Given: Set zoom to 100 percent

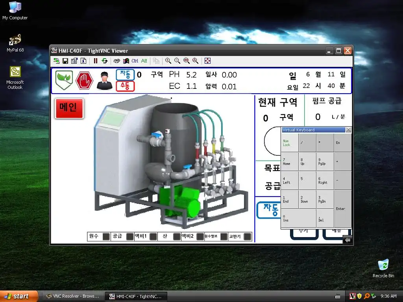Looking at the screenshot, I should pos(186,61).
